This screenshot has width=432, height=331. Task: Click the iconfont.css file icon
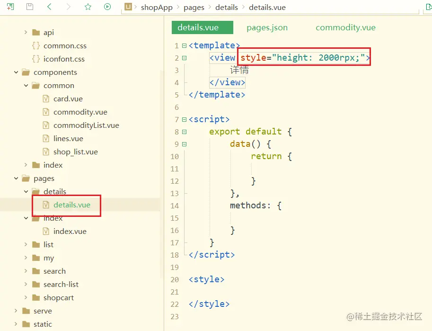(x=36, y=59)
